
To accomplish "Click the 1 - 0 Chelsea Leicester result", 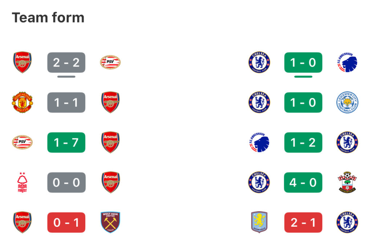I will point(303,102).
